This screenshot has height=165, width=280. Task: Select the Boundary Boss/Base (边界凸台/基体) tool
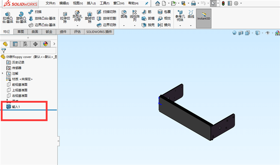click(42, 25)
